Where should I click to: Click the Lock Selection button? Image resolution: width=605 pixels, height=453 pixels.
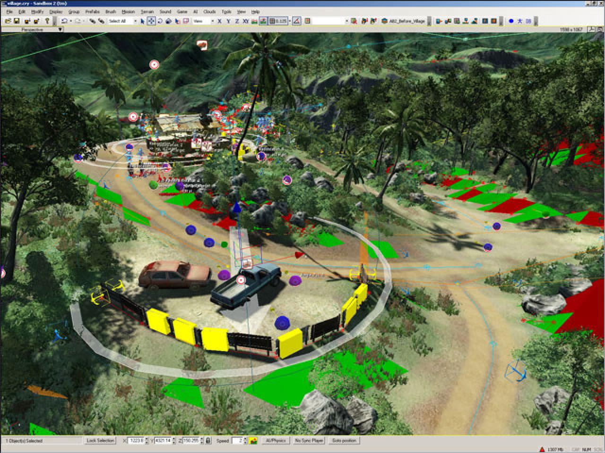pos(100,440)
